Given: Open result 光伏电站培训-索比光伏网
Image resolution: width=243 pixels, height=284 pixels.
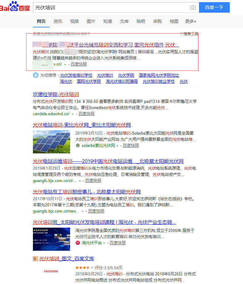Looking at the screenshot, I should [x=82, y=125].
